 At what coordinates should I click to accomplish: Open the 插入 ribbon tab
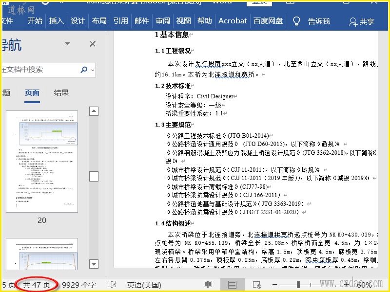tap(57, 21)
